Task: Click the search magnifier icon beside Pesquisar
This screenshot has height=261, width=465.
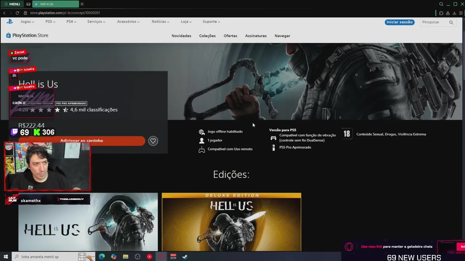Action: (x=451, y=22)
